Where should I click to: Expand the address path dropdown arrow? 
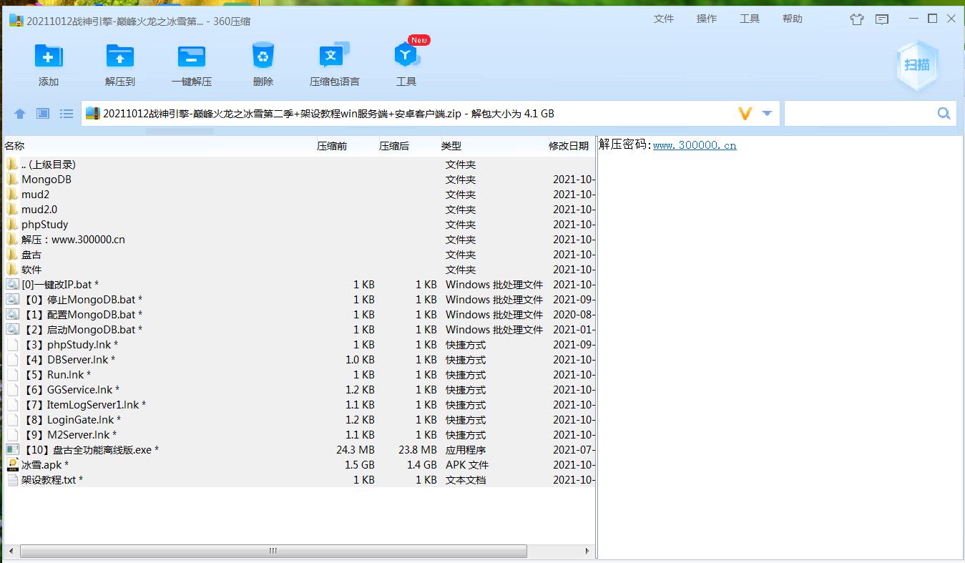point(767,114)
